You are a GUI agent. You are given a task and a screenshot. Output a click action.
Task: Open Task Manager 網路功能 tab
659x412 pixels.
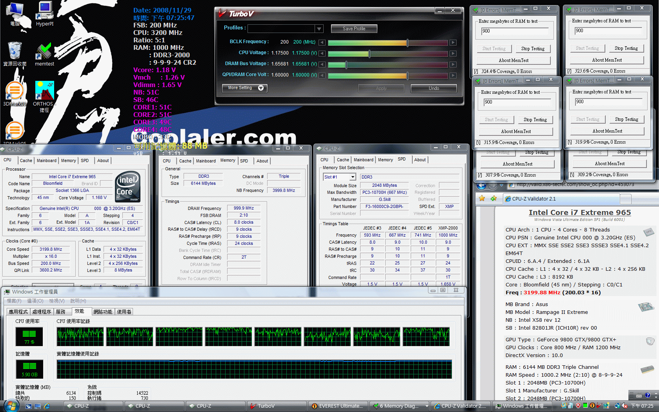103,312
